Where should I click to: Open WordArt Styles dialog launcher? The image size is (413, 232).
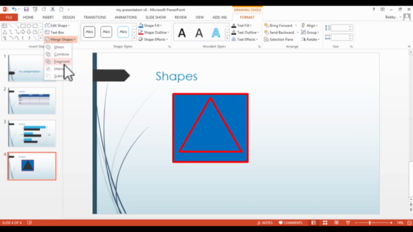(259, 46)
